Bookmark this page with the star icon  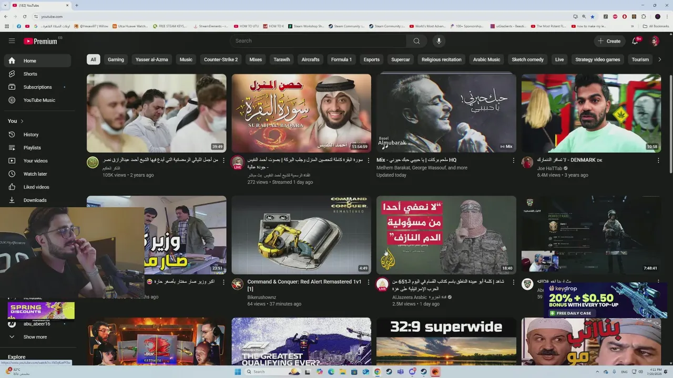click(593, 17)
